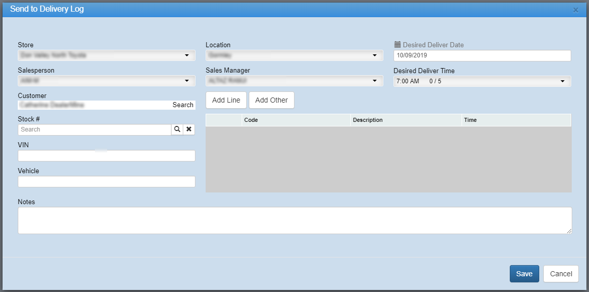Viewport: 589px width, 292px height.
Task: Edit the Desired Deliver Date field
Action: (482, 55)
